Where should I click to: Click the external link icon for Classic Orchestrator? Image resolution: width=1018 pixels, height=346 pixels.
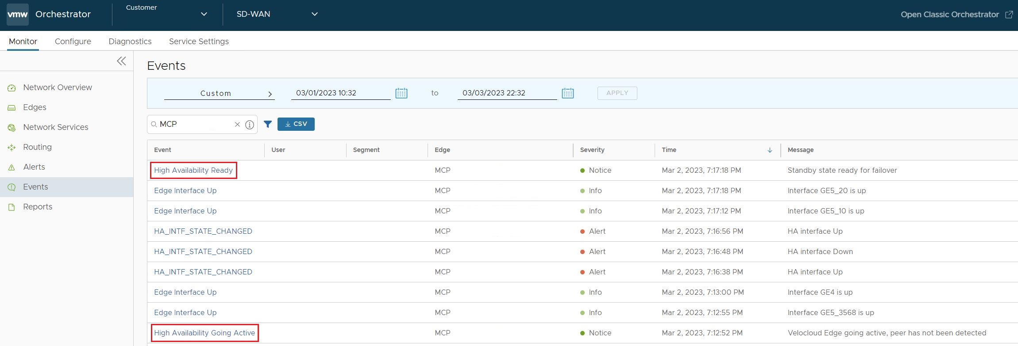click(x=1009, y=15)
